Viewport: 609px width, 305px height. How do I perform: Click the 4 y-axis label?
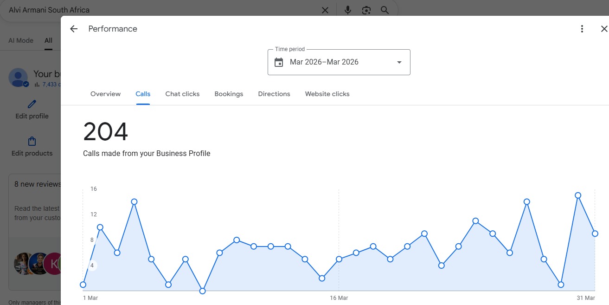click(x=92, y=266)
